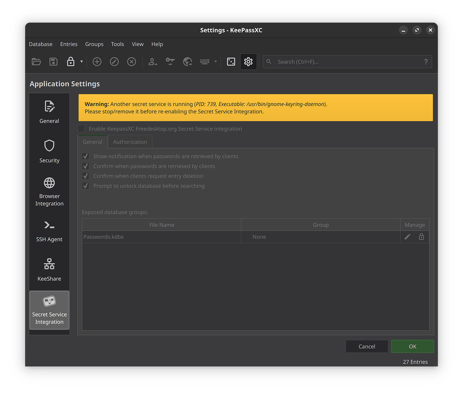Open the password generator dice icon
This screenshot has height=394, width=463.
click(x=231, y=61)
